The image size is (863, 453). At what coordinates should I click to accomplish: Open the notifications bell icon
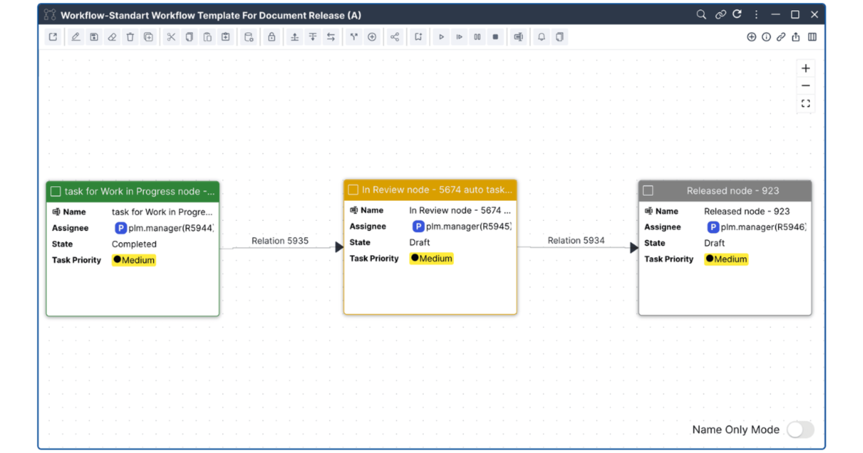(541, 37)
